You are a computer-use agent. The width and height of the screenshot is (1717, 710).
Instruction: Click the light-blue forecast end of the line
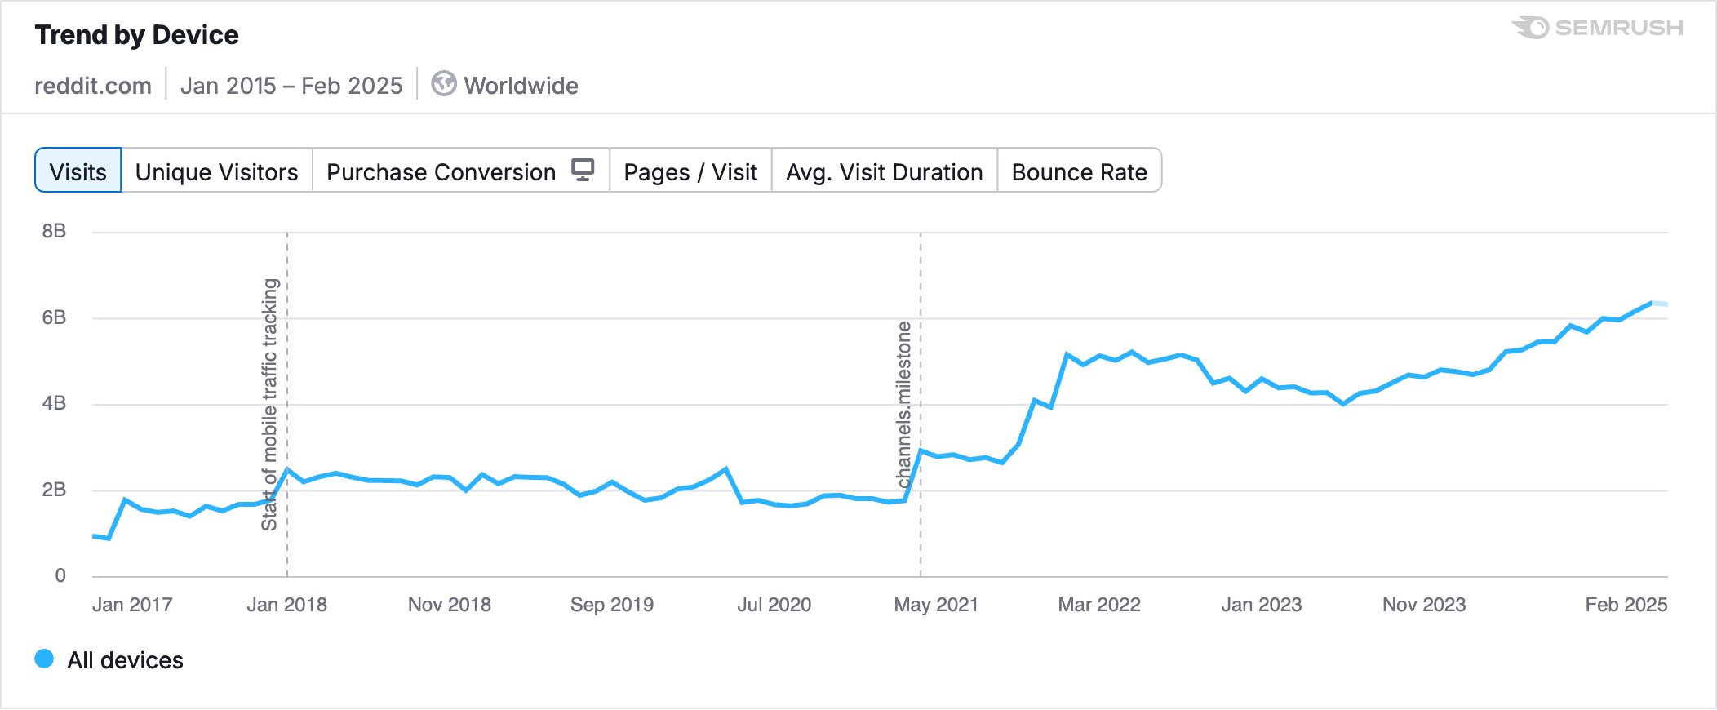coord(1660,304)
